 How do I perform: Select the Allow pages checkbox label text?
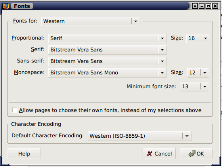[110, 110]
